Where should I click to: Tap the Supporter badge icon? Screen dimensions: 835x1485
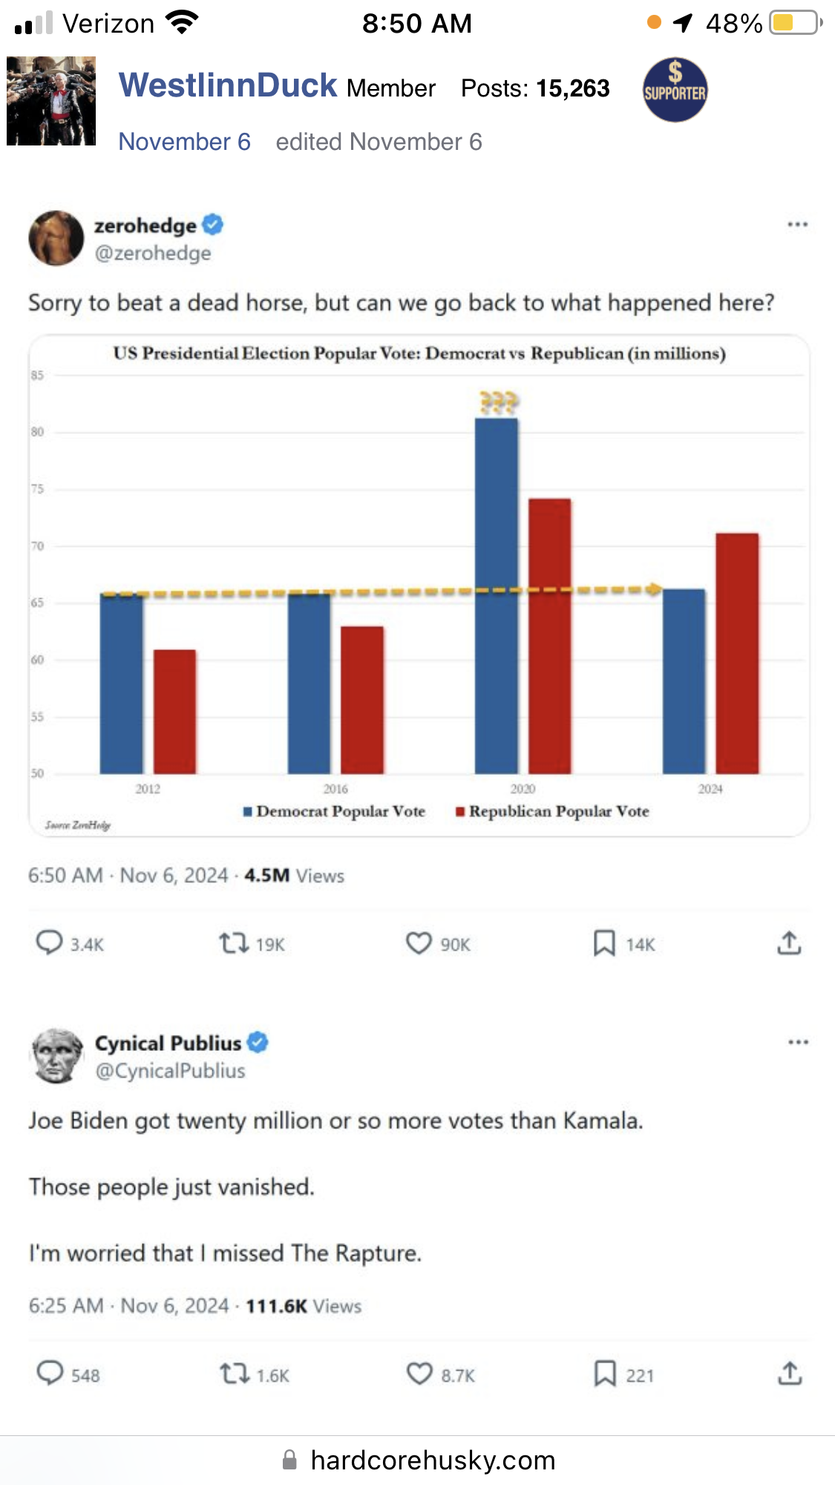pos(675,91)
